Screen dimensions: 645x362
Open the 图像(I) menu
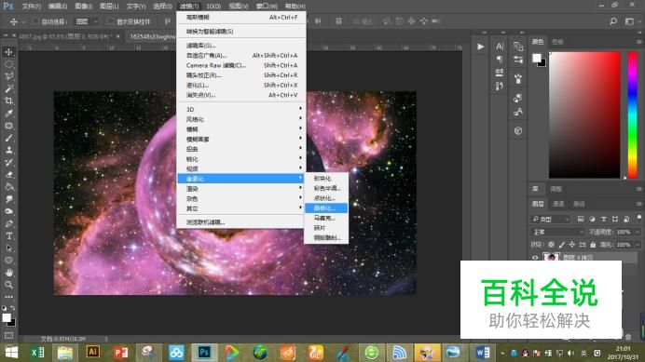pyautogui.click(x=84, y=7)
